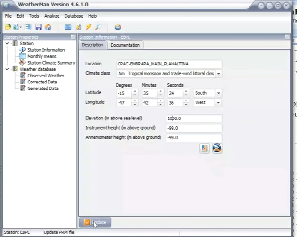Image resolution: width=297 pixels, height=237 pixels.
Task: Open the Analyze menu
Action: point(52,16)
